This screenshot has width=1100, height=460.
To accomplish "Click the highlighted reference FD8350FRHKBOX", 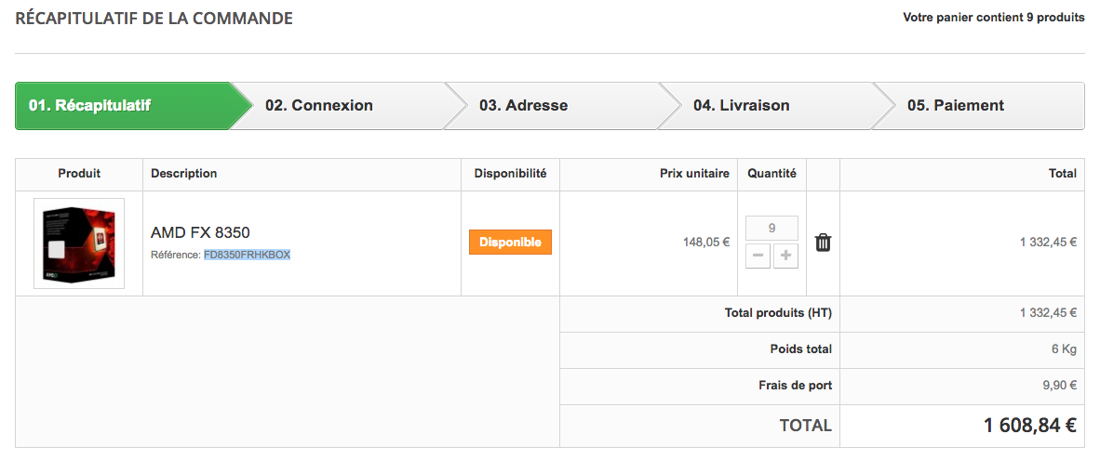I will [x=248, y=255].
